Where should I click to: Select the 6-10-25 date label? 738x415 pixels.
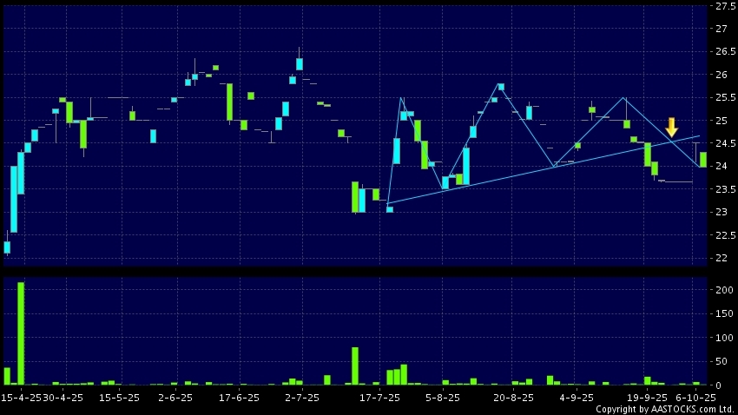(x=695, y=398)
